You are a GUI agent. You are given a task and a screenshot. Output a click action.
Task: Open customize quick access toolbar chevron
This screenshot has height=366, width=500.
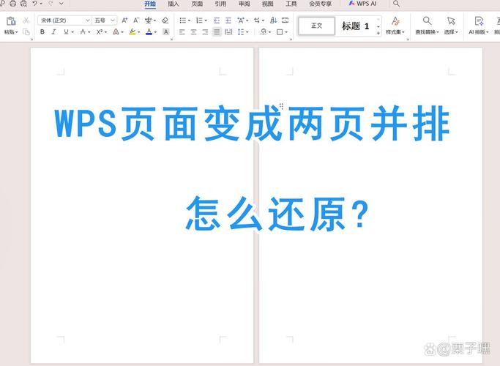61,4
